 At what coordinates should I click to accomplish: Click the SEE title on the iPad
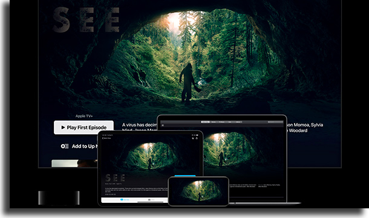[x=115, y=177]
